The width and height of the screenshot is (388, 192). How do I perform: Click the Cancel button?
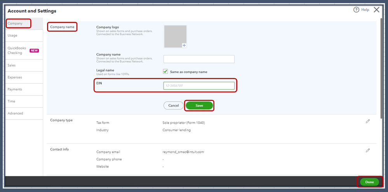coord(174,106)
